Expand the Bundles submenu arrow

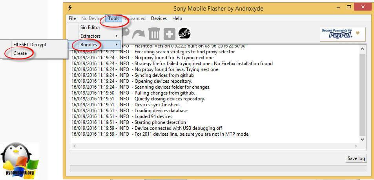[x=117, y=45]
